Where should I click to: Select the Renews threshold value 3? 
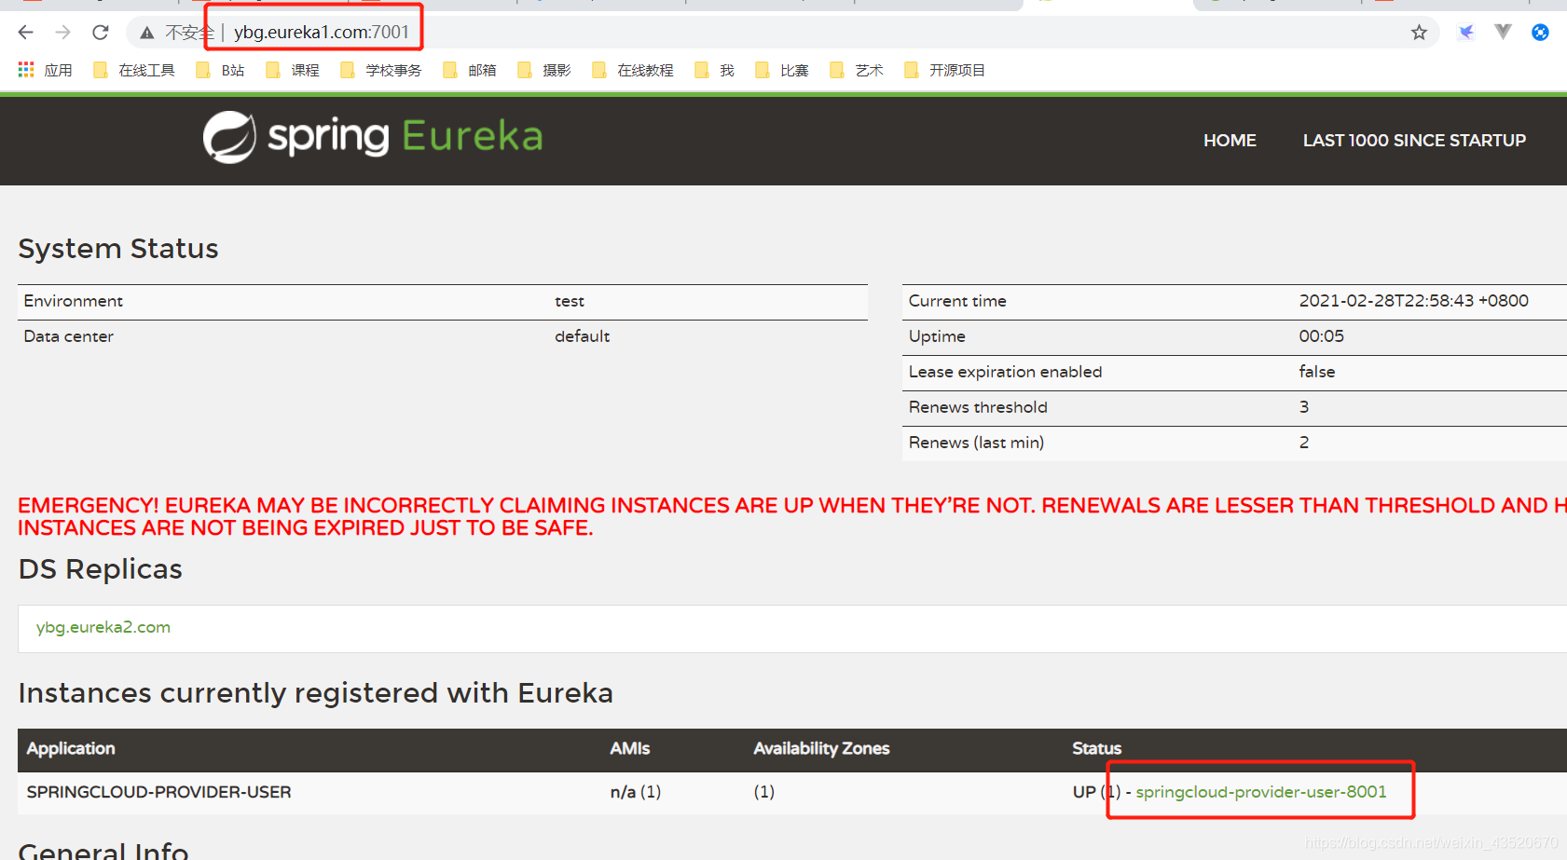(x=1304, y=407)
